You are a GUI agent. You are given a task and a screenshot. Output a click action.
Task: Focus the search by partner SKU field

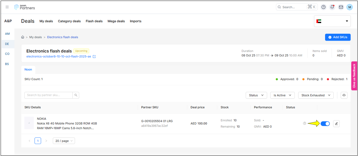(x=48, y=95)
